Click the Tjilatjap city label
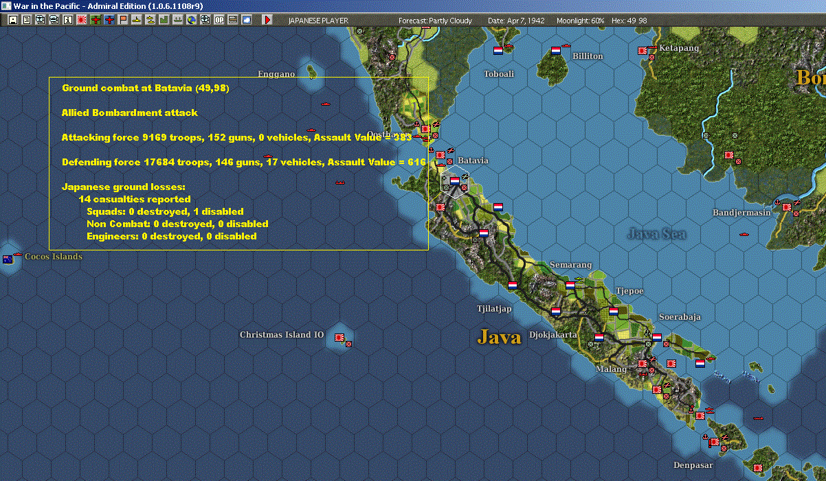Image resolution: width=826 pixels, height=481 pixels. (494, 309)
